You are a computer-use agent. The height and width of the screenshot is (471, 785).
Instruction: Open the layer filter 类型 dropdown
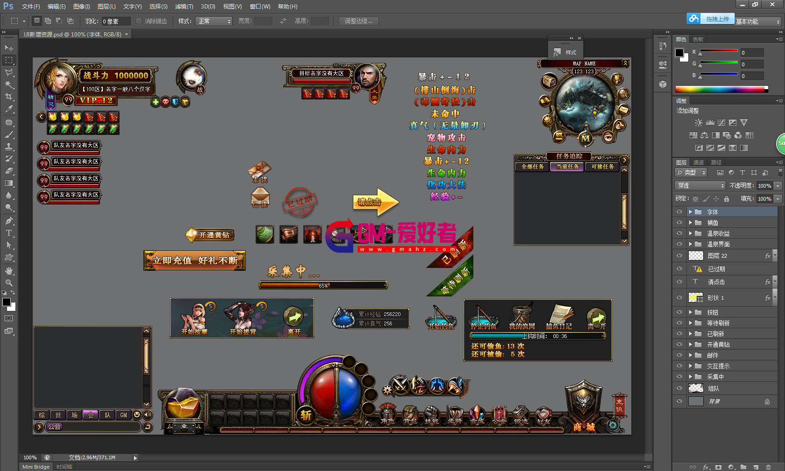[691, 173]
